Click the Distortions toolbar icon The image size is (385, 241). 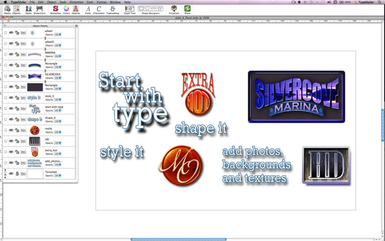point(40,8)
